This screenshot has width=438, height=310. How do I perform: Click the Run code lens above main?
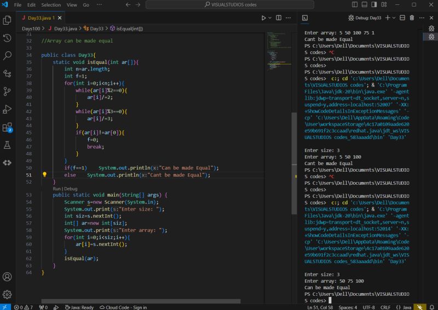click(x=56, y=189)
